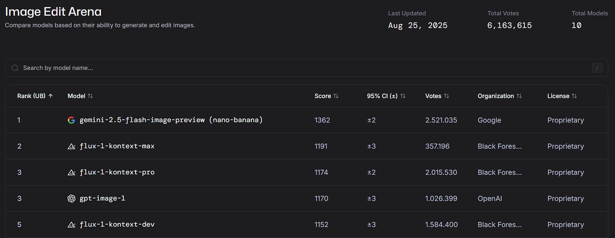Click Proprietary license in the gemini row

click(x=566, y=120)
